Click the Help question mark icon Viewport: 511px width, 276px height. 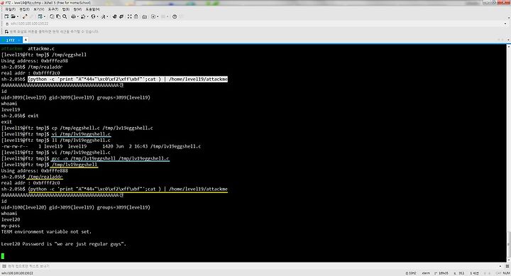175,16
